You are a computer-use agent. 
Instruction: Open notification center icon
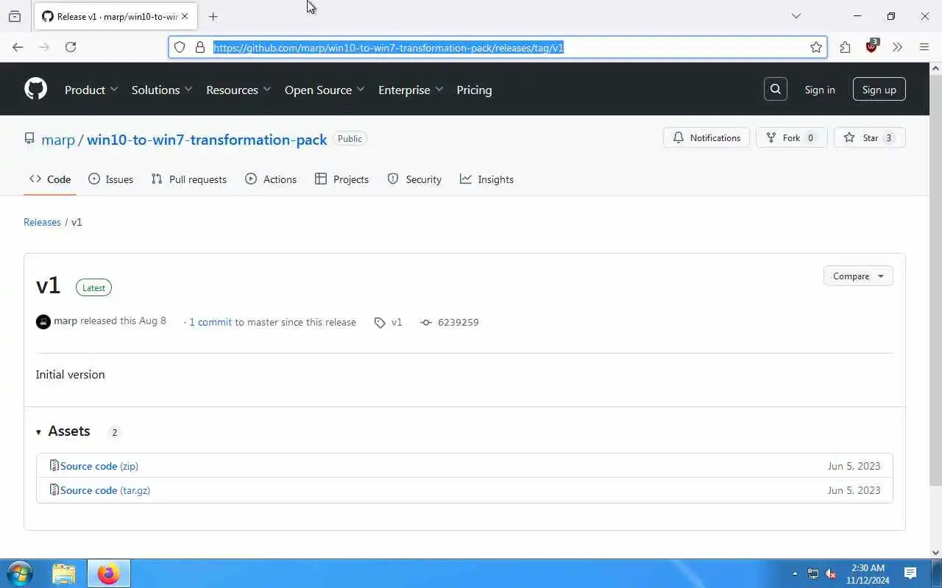click(x=910, y=573)
